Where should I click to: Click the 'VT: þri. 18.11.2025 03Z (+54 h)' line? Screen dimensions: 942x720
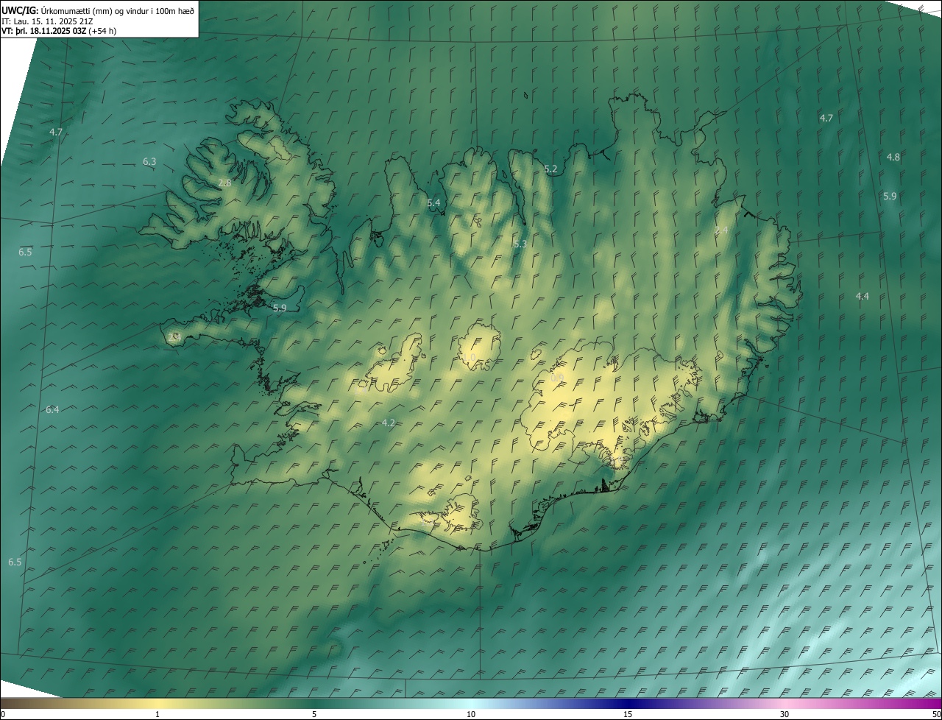59,31
